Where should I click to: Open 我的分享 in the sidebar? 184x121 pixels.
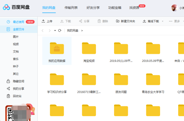click(x=18, y=89)
